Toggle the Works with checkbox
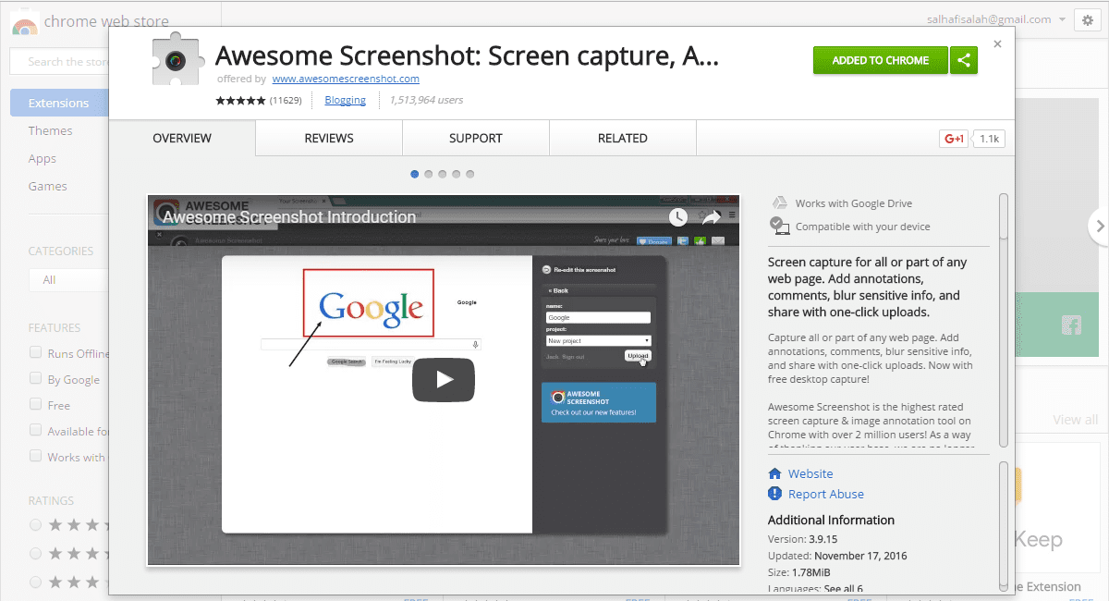The image size is (1109, 601). pyautogui.click(x=35, y=456)
